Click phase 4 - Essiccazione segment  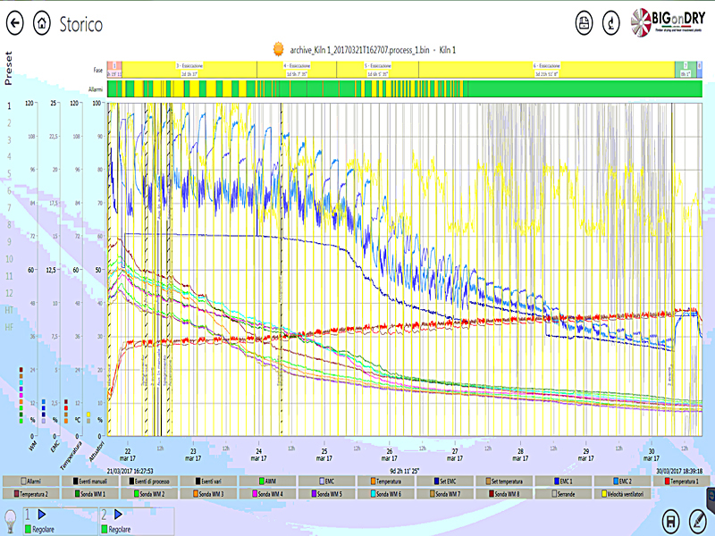pos(297,70)
